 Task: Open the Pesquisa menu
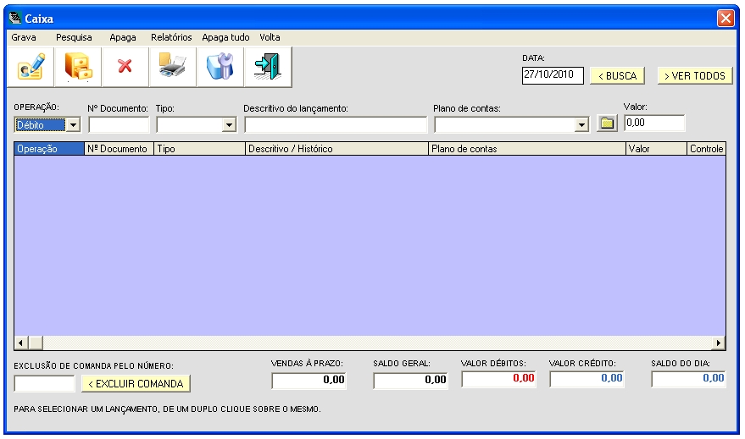[74, 37]
